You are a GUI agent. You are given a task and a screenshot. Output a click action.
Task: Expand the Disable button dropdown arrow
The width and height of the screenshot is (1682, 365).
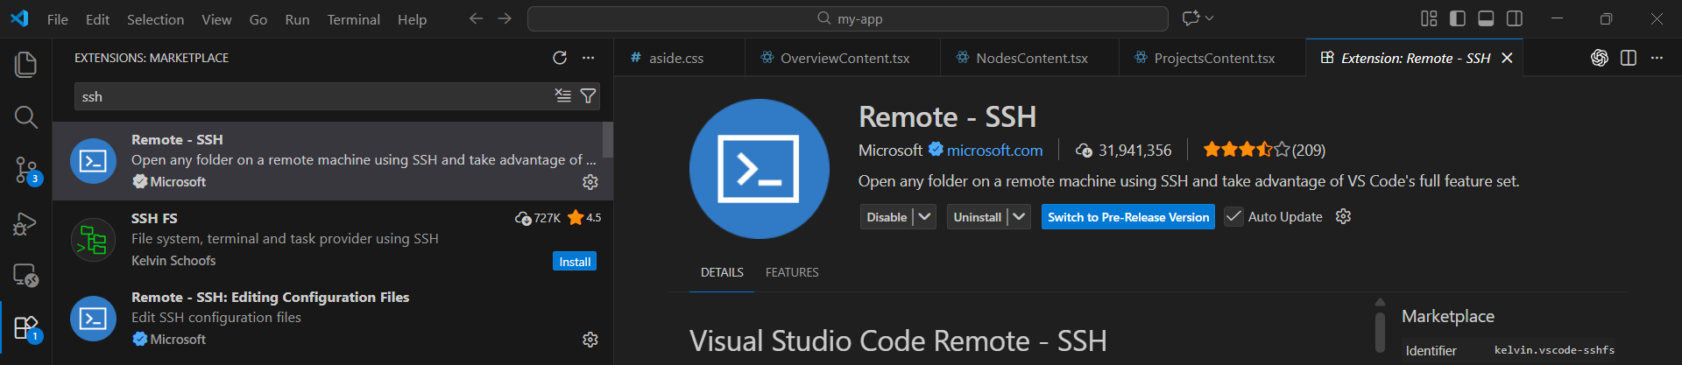tap(924, 217)
